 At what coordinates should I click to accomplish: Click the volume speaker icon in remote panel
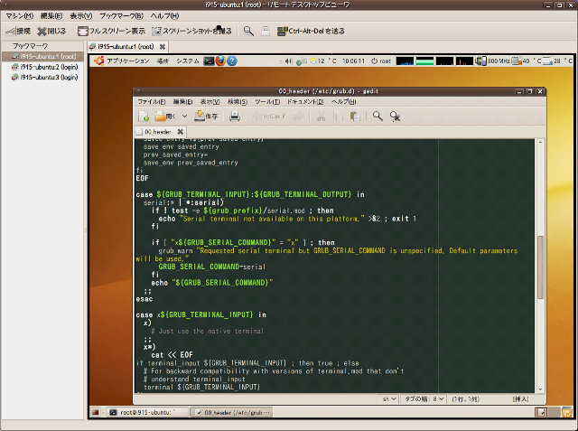(x=289, y=61)
